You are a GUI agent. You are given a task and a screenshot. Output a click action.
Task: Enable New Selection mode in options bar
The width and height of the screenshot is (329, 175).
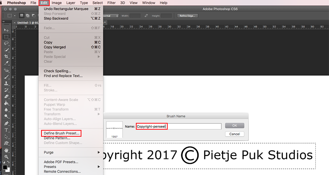22,15
